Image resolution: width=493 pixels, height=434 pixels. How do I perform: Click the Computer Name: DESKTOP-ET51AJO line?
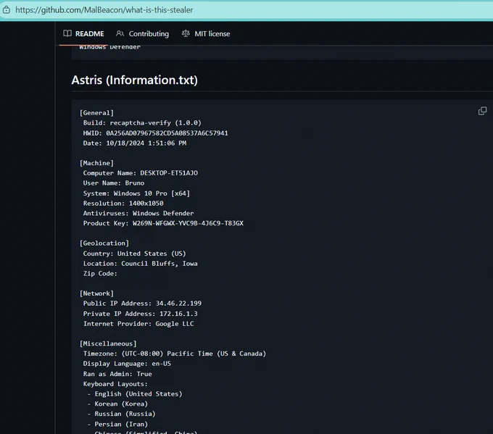click(141, 173)
